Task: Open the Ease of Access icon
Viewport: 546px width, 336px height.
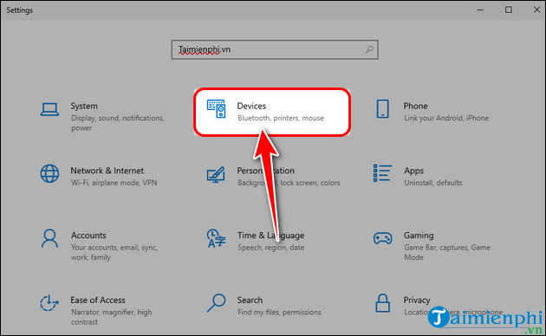Action: (x=49, y=303)
